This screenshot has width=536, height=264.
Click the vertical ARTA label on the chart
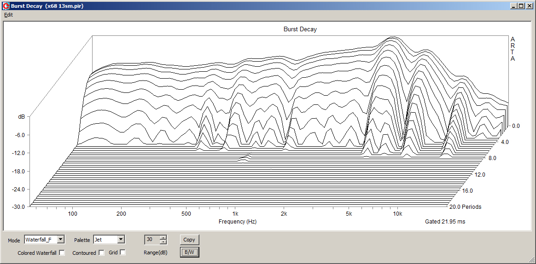pyautogui.click(x=513, y=49)
